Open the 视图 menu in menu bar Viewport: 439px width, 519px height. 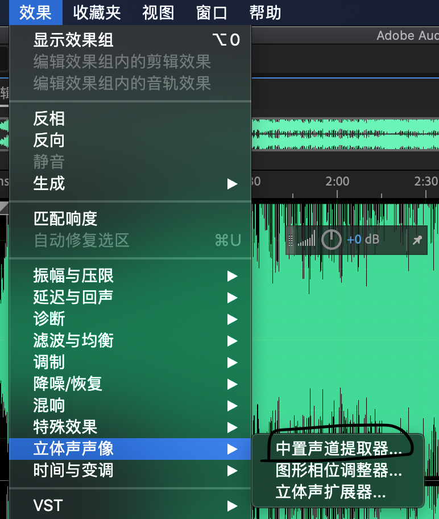click(158, 13)
